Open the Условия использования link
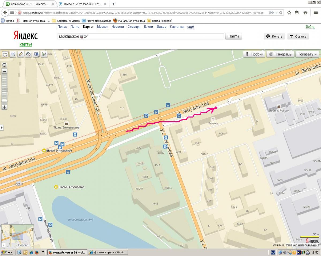This screenshot has width=321, height=256. point(303,245)
